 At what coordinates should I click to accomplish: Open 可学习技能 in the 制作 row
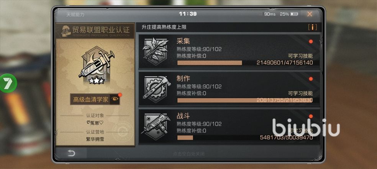click(x=300, y=93)
